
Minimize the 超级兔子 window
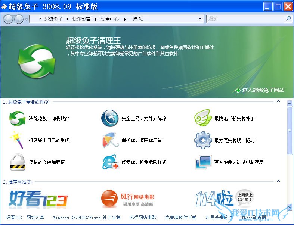(x=268, y=7)
